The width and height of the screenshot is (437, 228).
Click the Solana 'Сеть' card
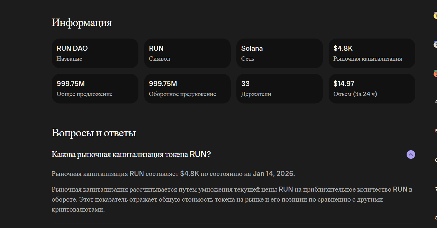tap(279, 53)
